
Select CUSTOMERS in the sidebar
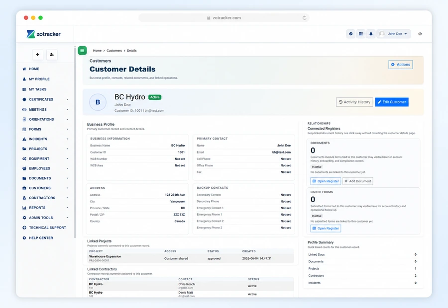(x=40, y=188)
